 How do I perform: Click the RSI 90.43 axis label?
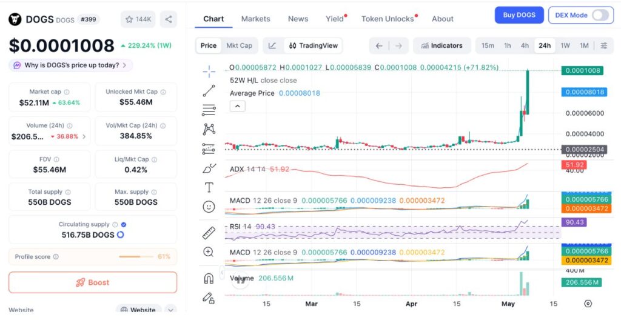[574, 222]
